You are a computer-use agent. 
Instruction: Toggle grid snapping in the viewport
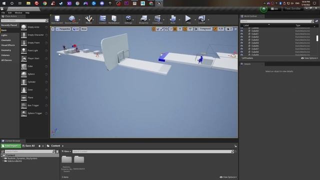(175, 29)
